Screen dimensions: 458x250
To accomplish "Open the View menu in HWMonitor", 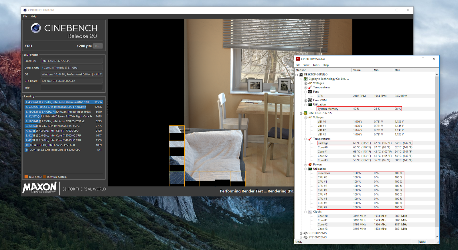I will coord(306,65).
